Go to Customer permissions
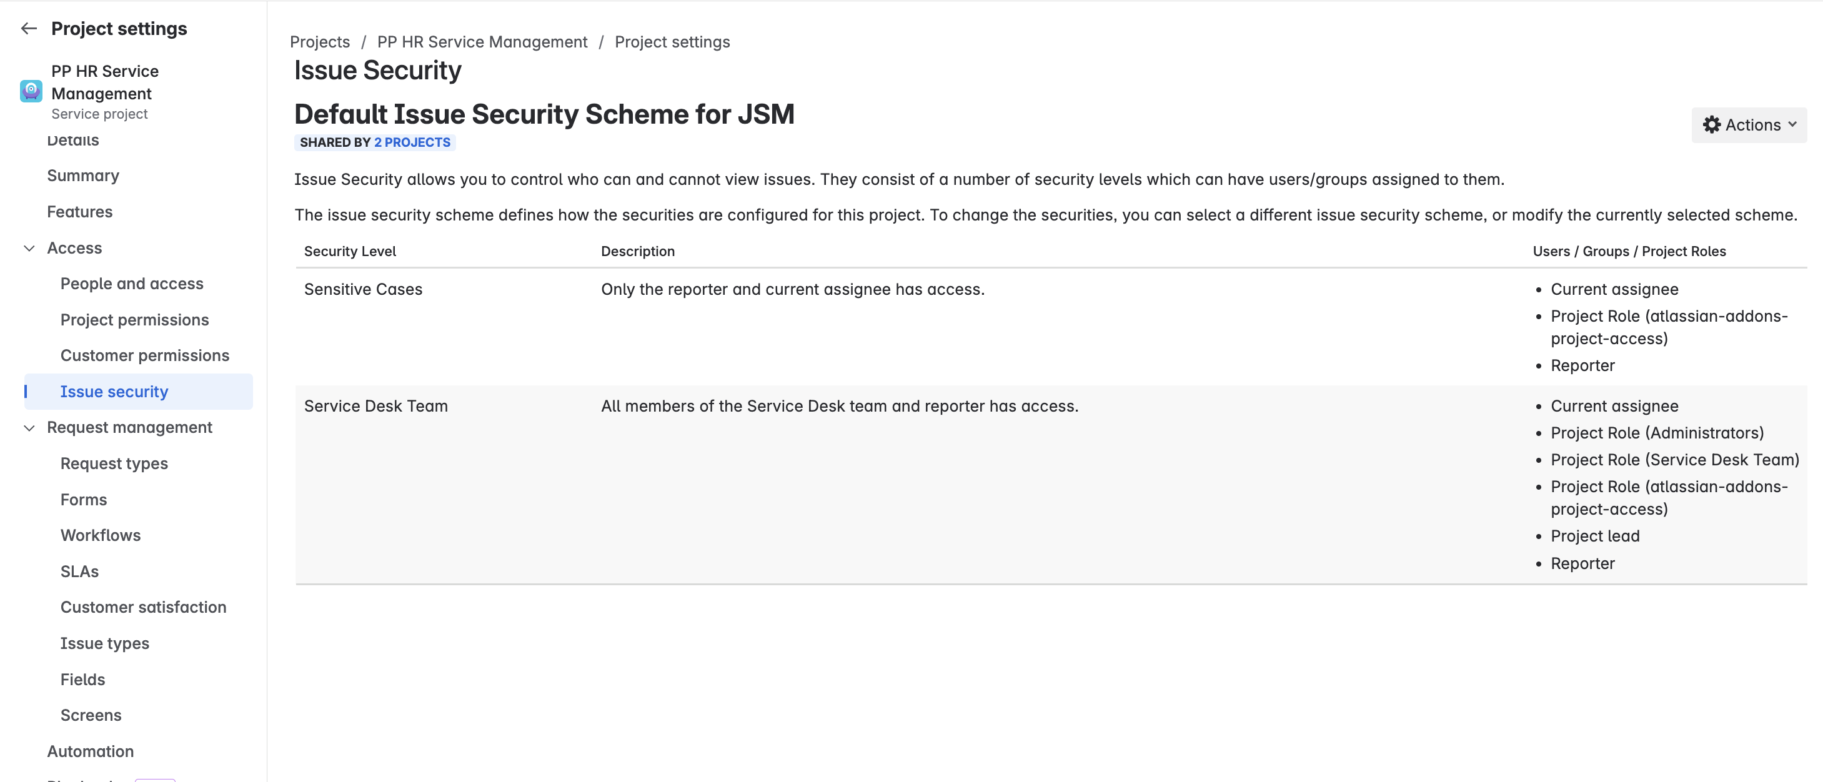 (x=144, y=355)
